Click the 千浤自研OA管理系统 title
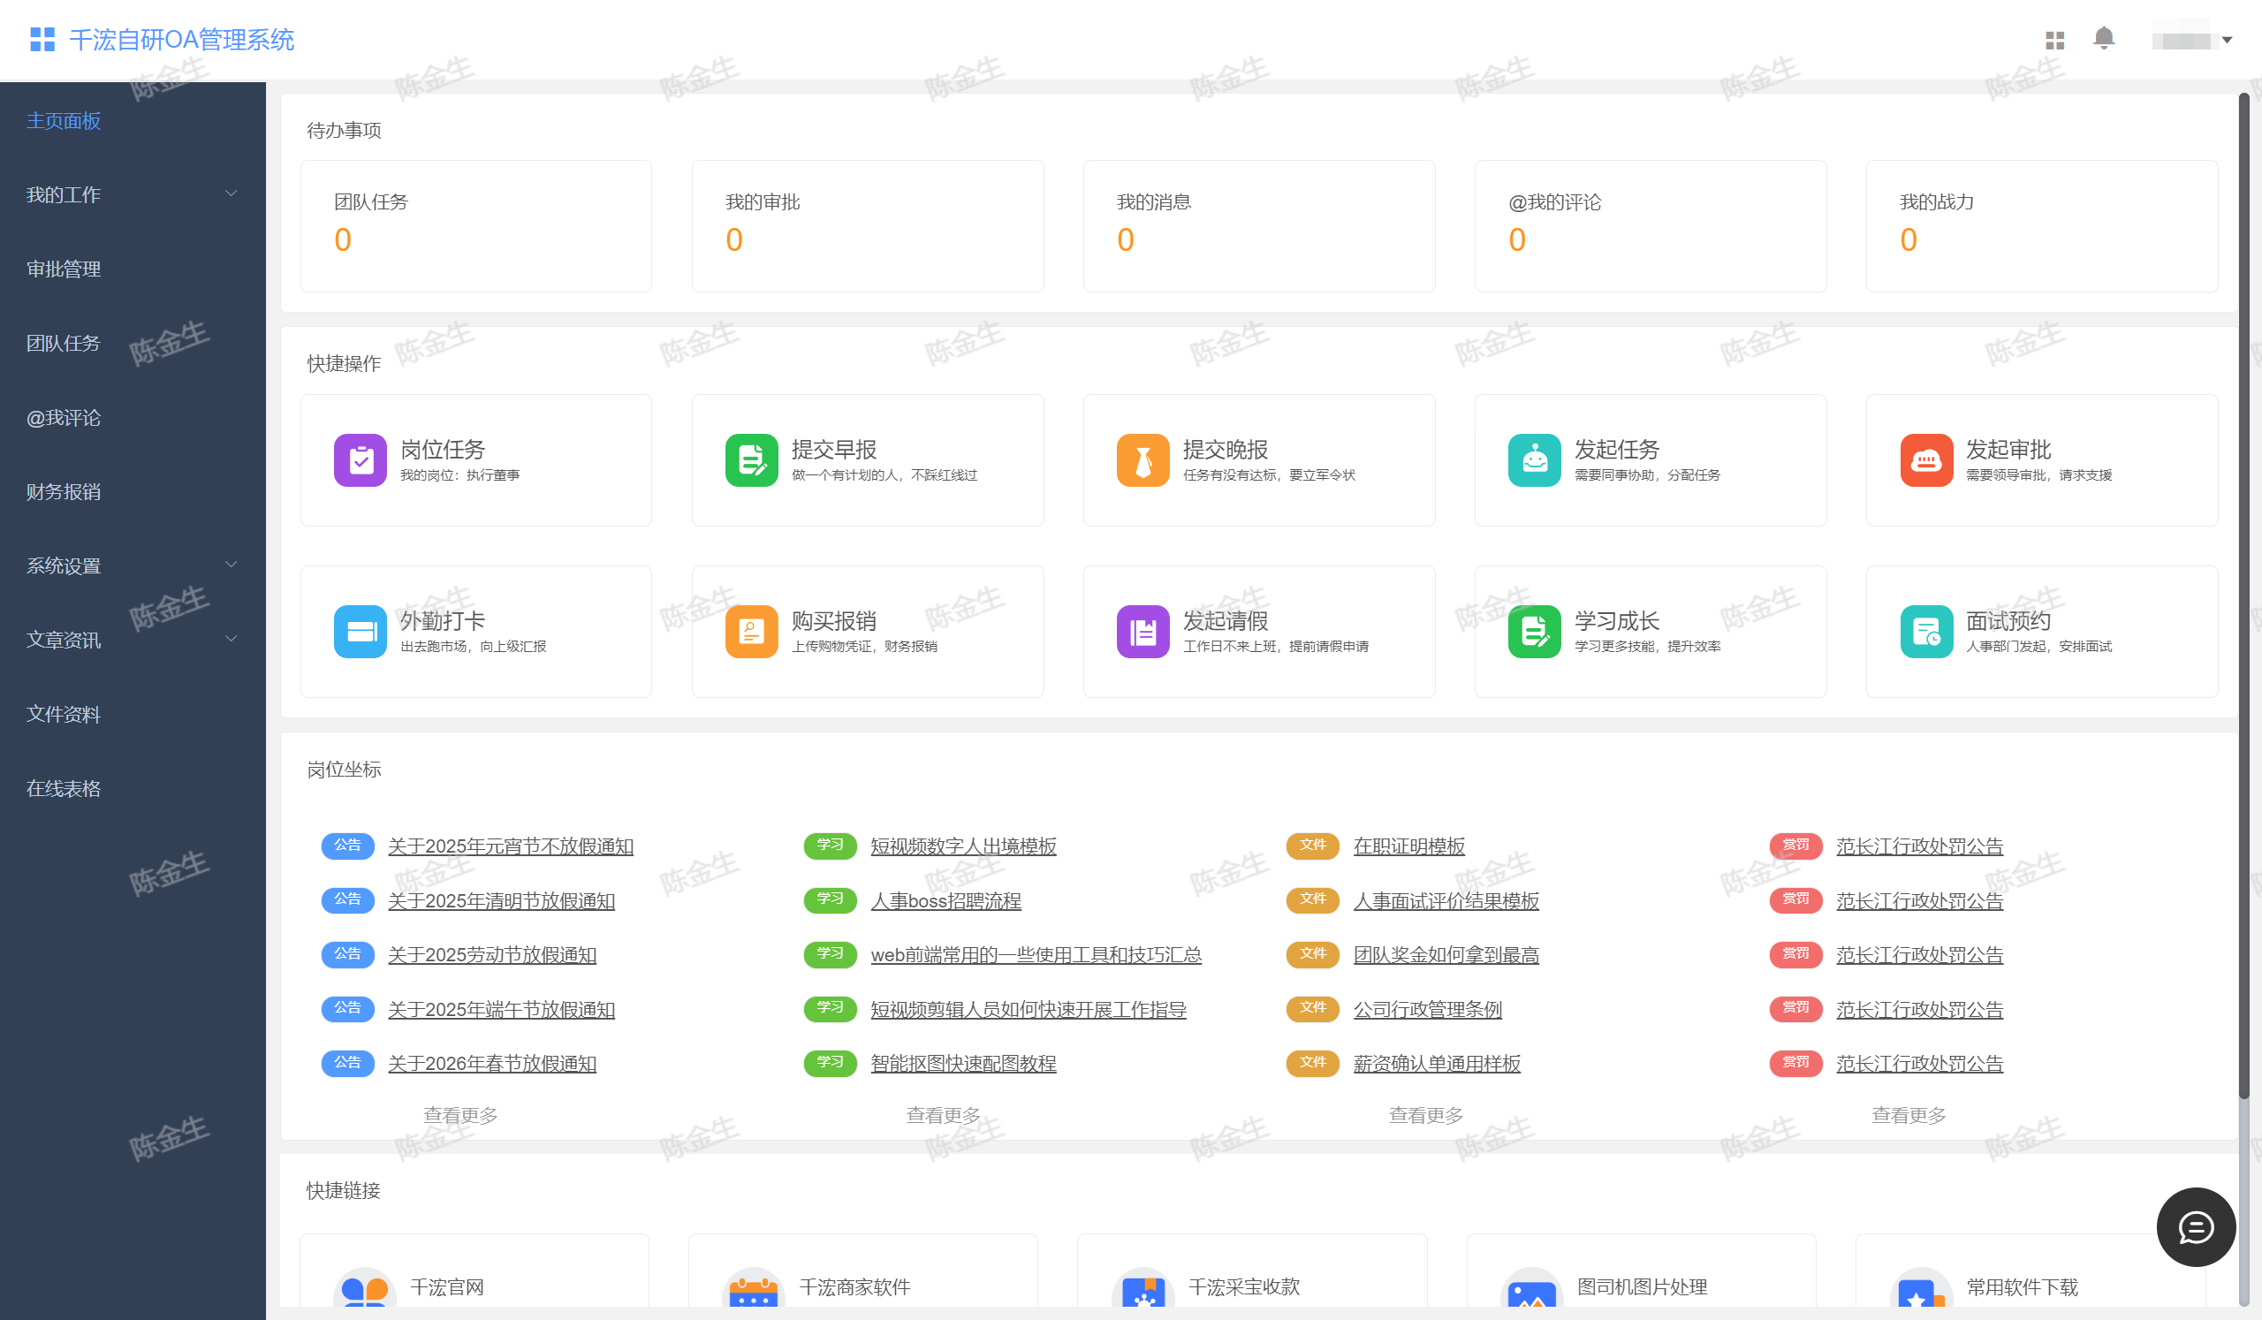This screenshot has height=1320, width=2262. point(181,40)
